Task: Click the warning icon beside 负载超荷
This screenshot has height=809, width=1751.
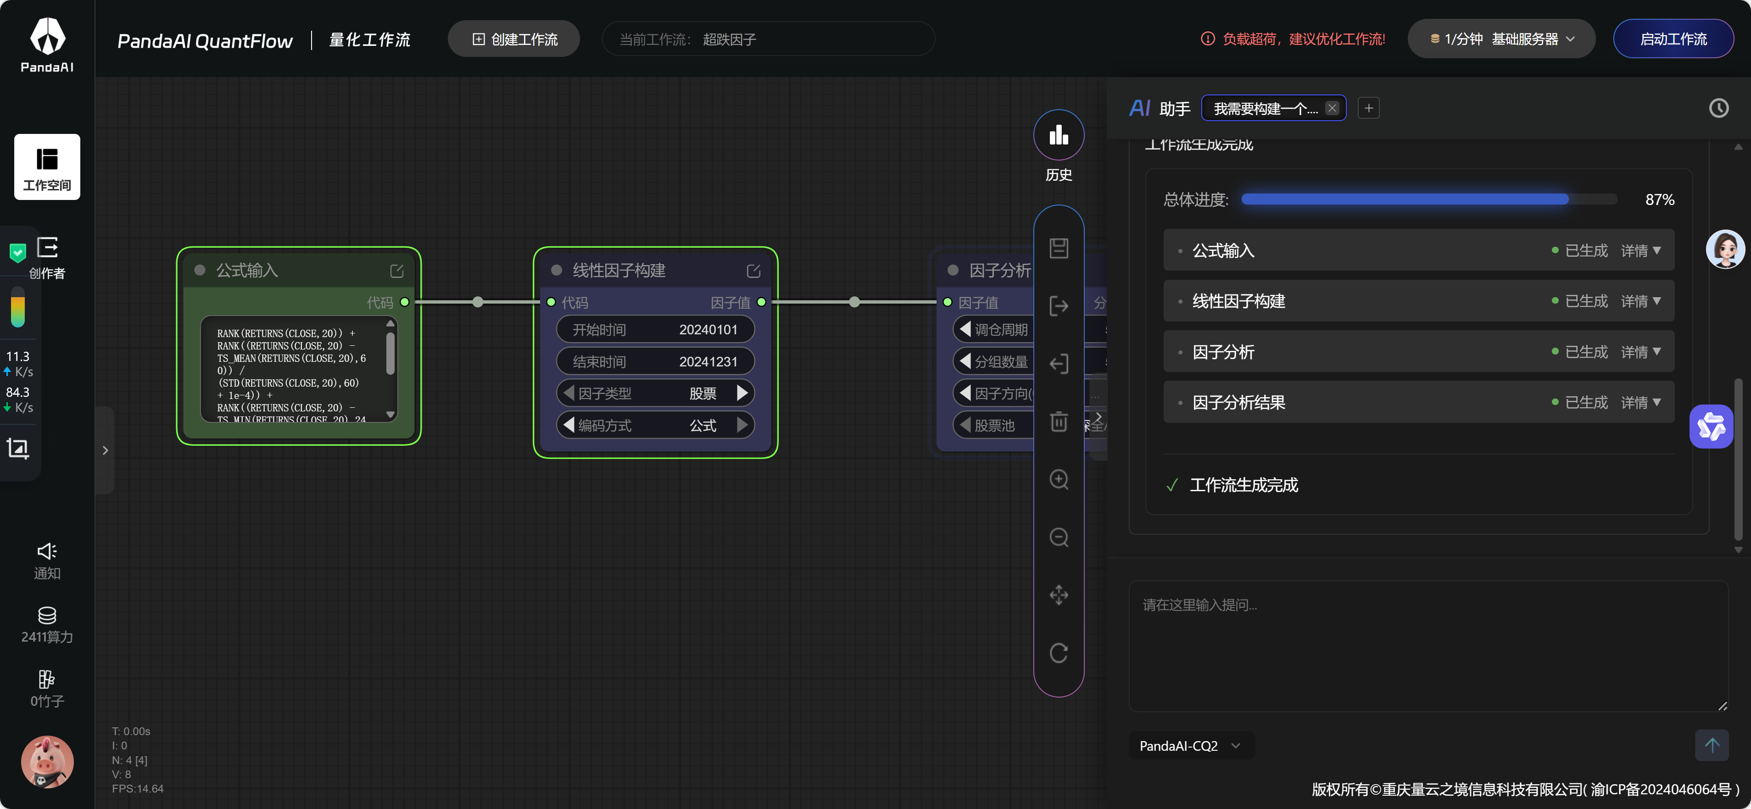Action: pos(1207,39)
